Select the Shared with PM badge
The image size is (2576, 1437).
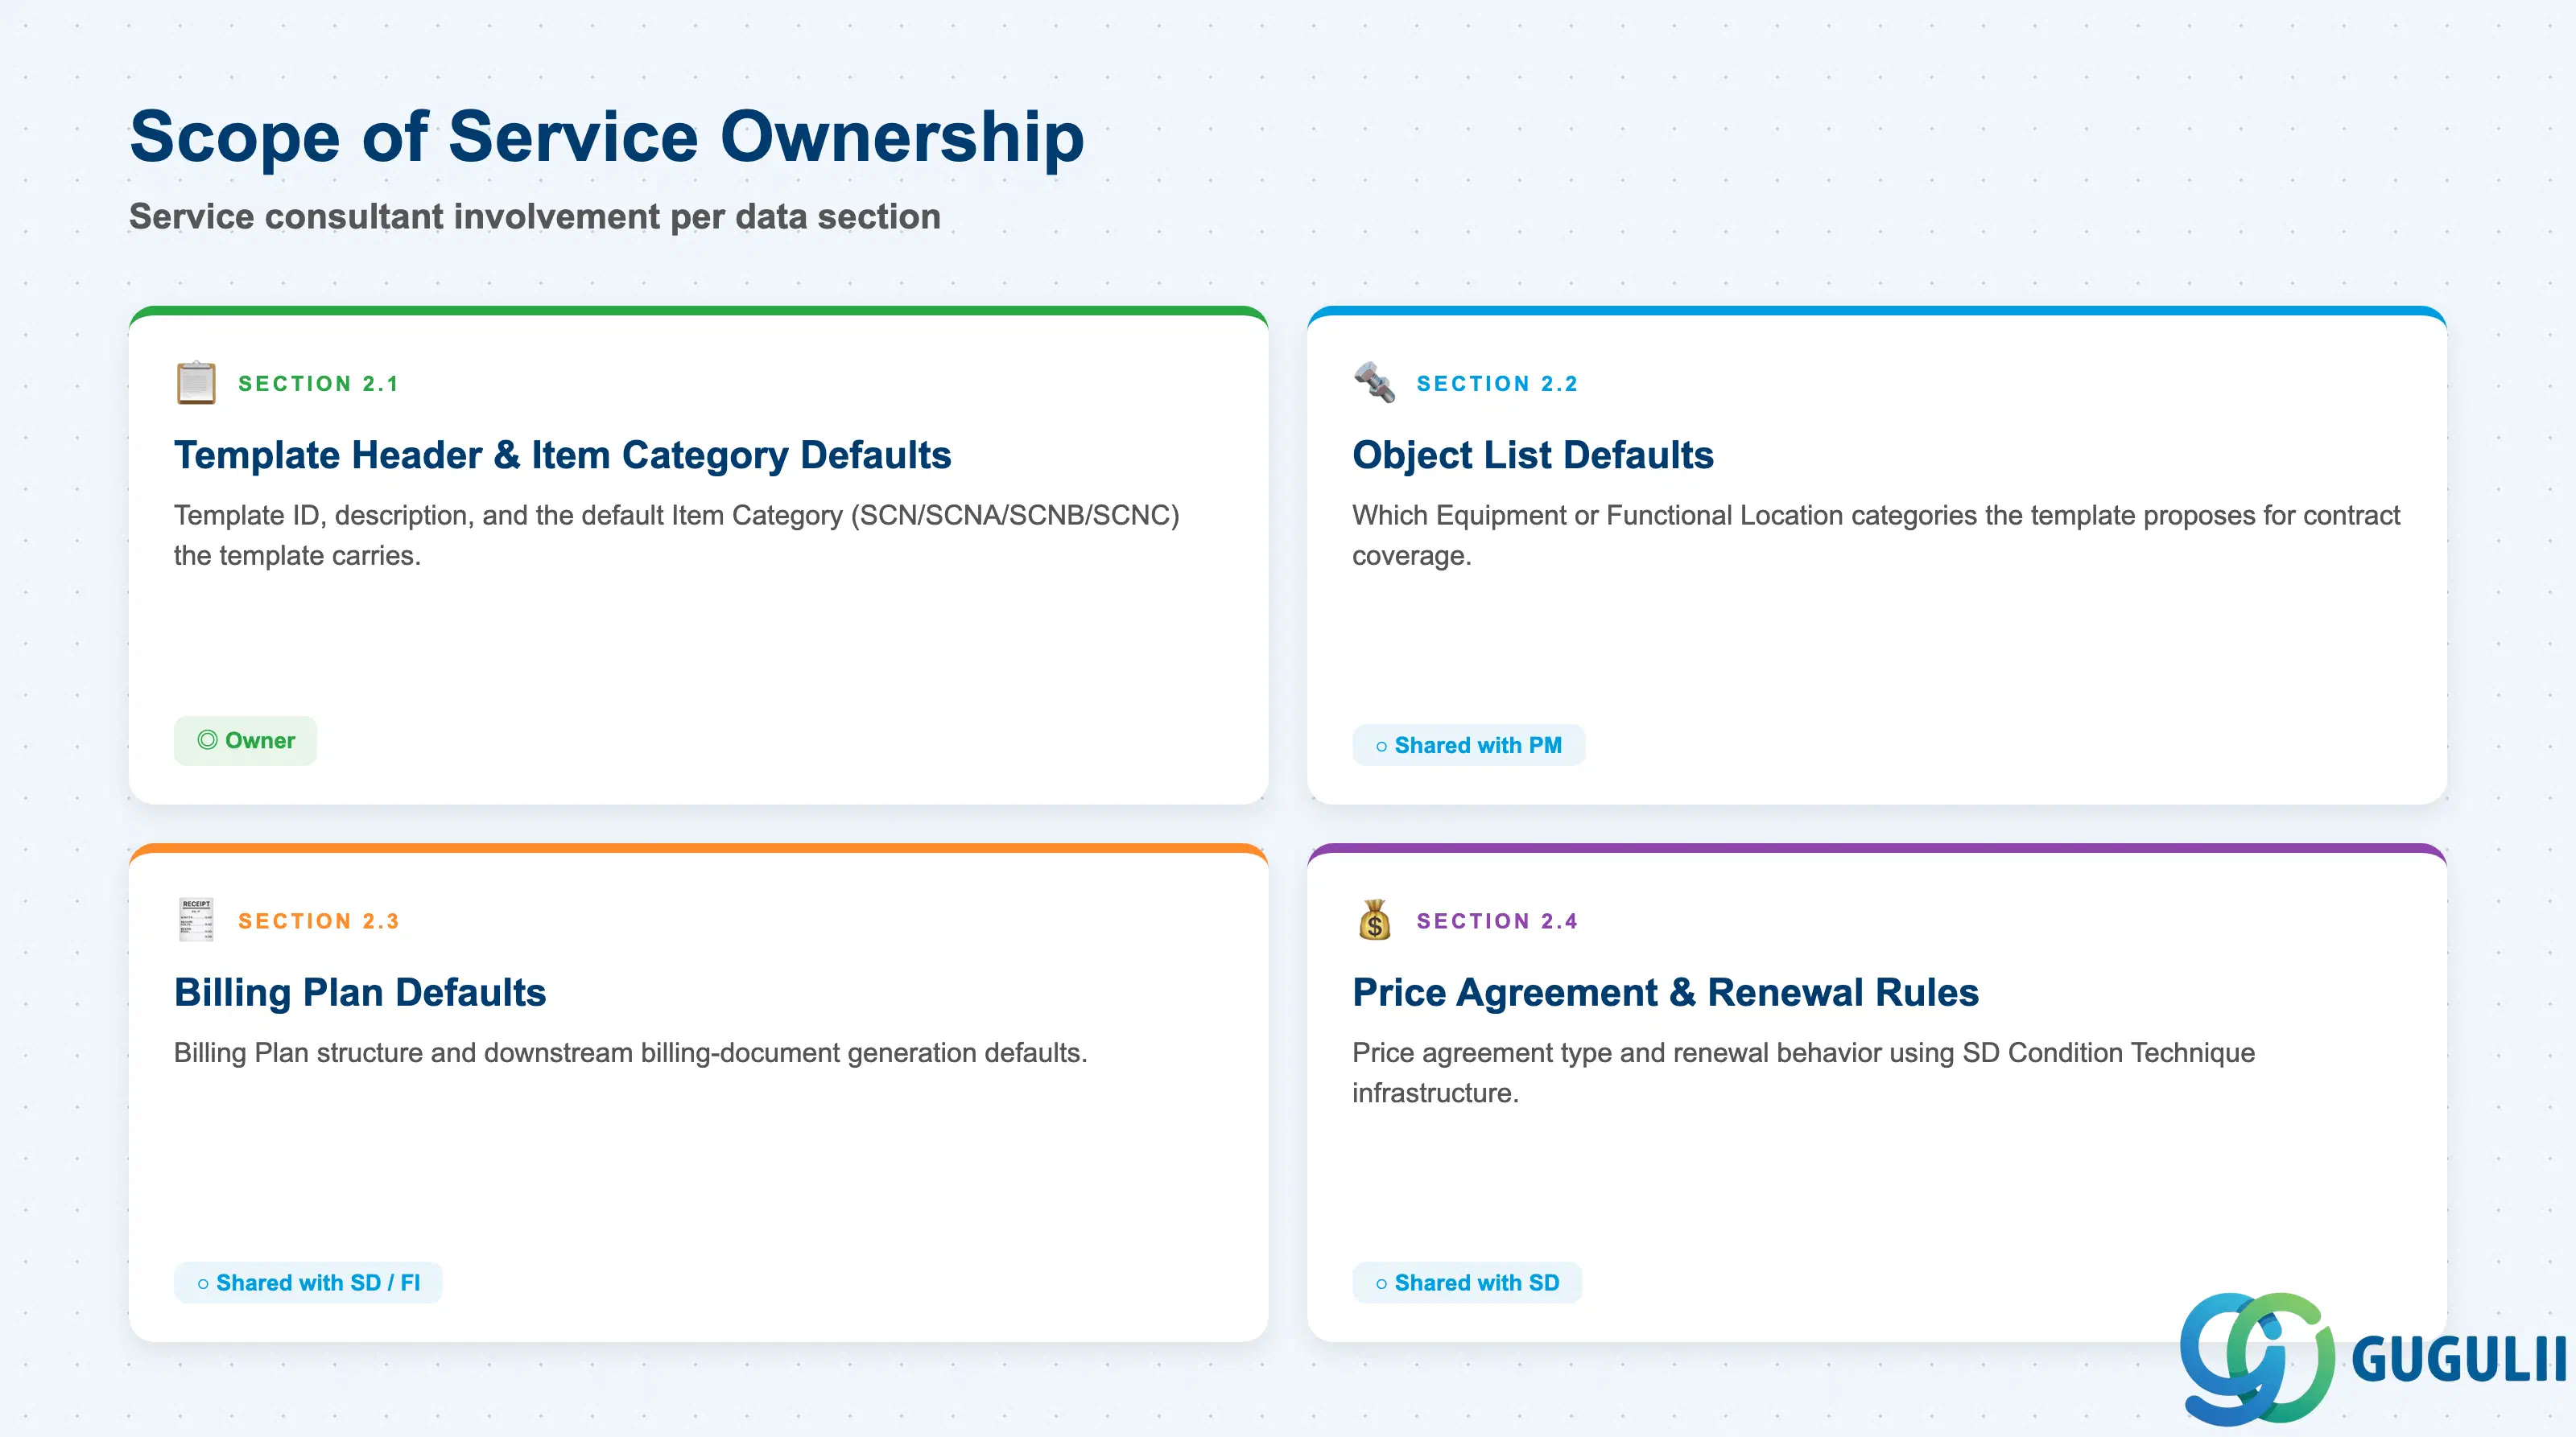1468,746
